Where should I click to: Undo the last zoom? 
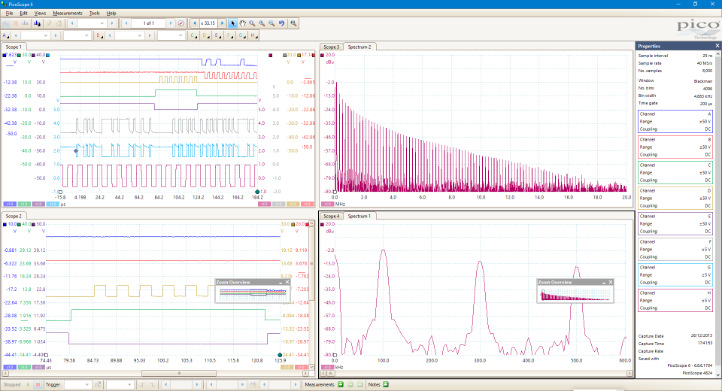tap(282, 23)
